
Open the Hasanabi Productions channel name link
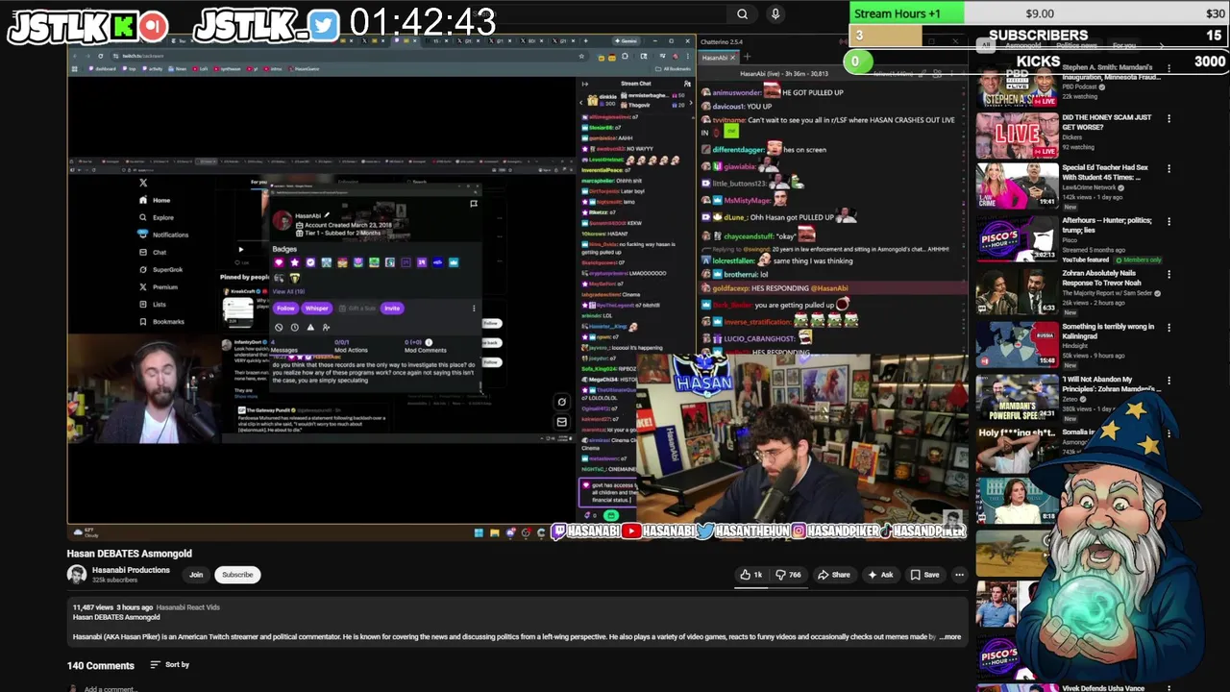click(131, 570)
